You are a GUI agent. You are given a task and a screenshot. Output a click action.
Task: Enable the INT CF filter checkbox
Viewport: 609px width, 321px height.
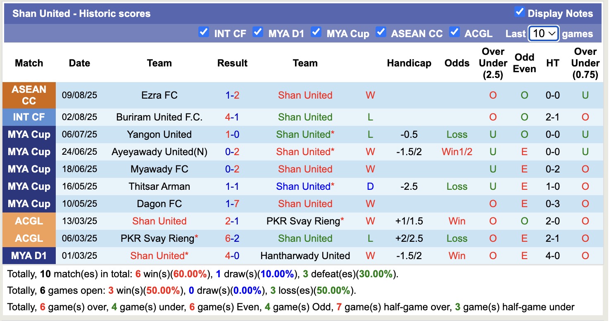tap(204, 32)
